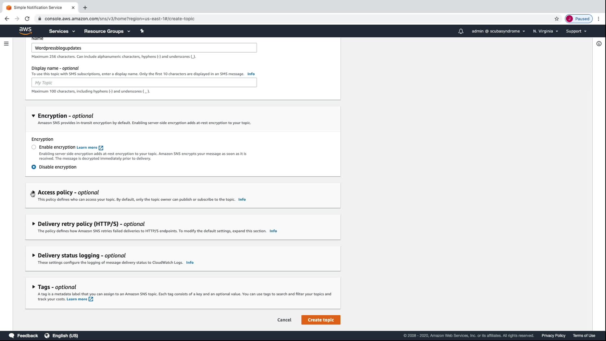Click the Paused profile avatar button
Screen dimensions: 606x341
pyautogui.click(x=579, y=19)
